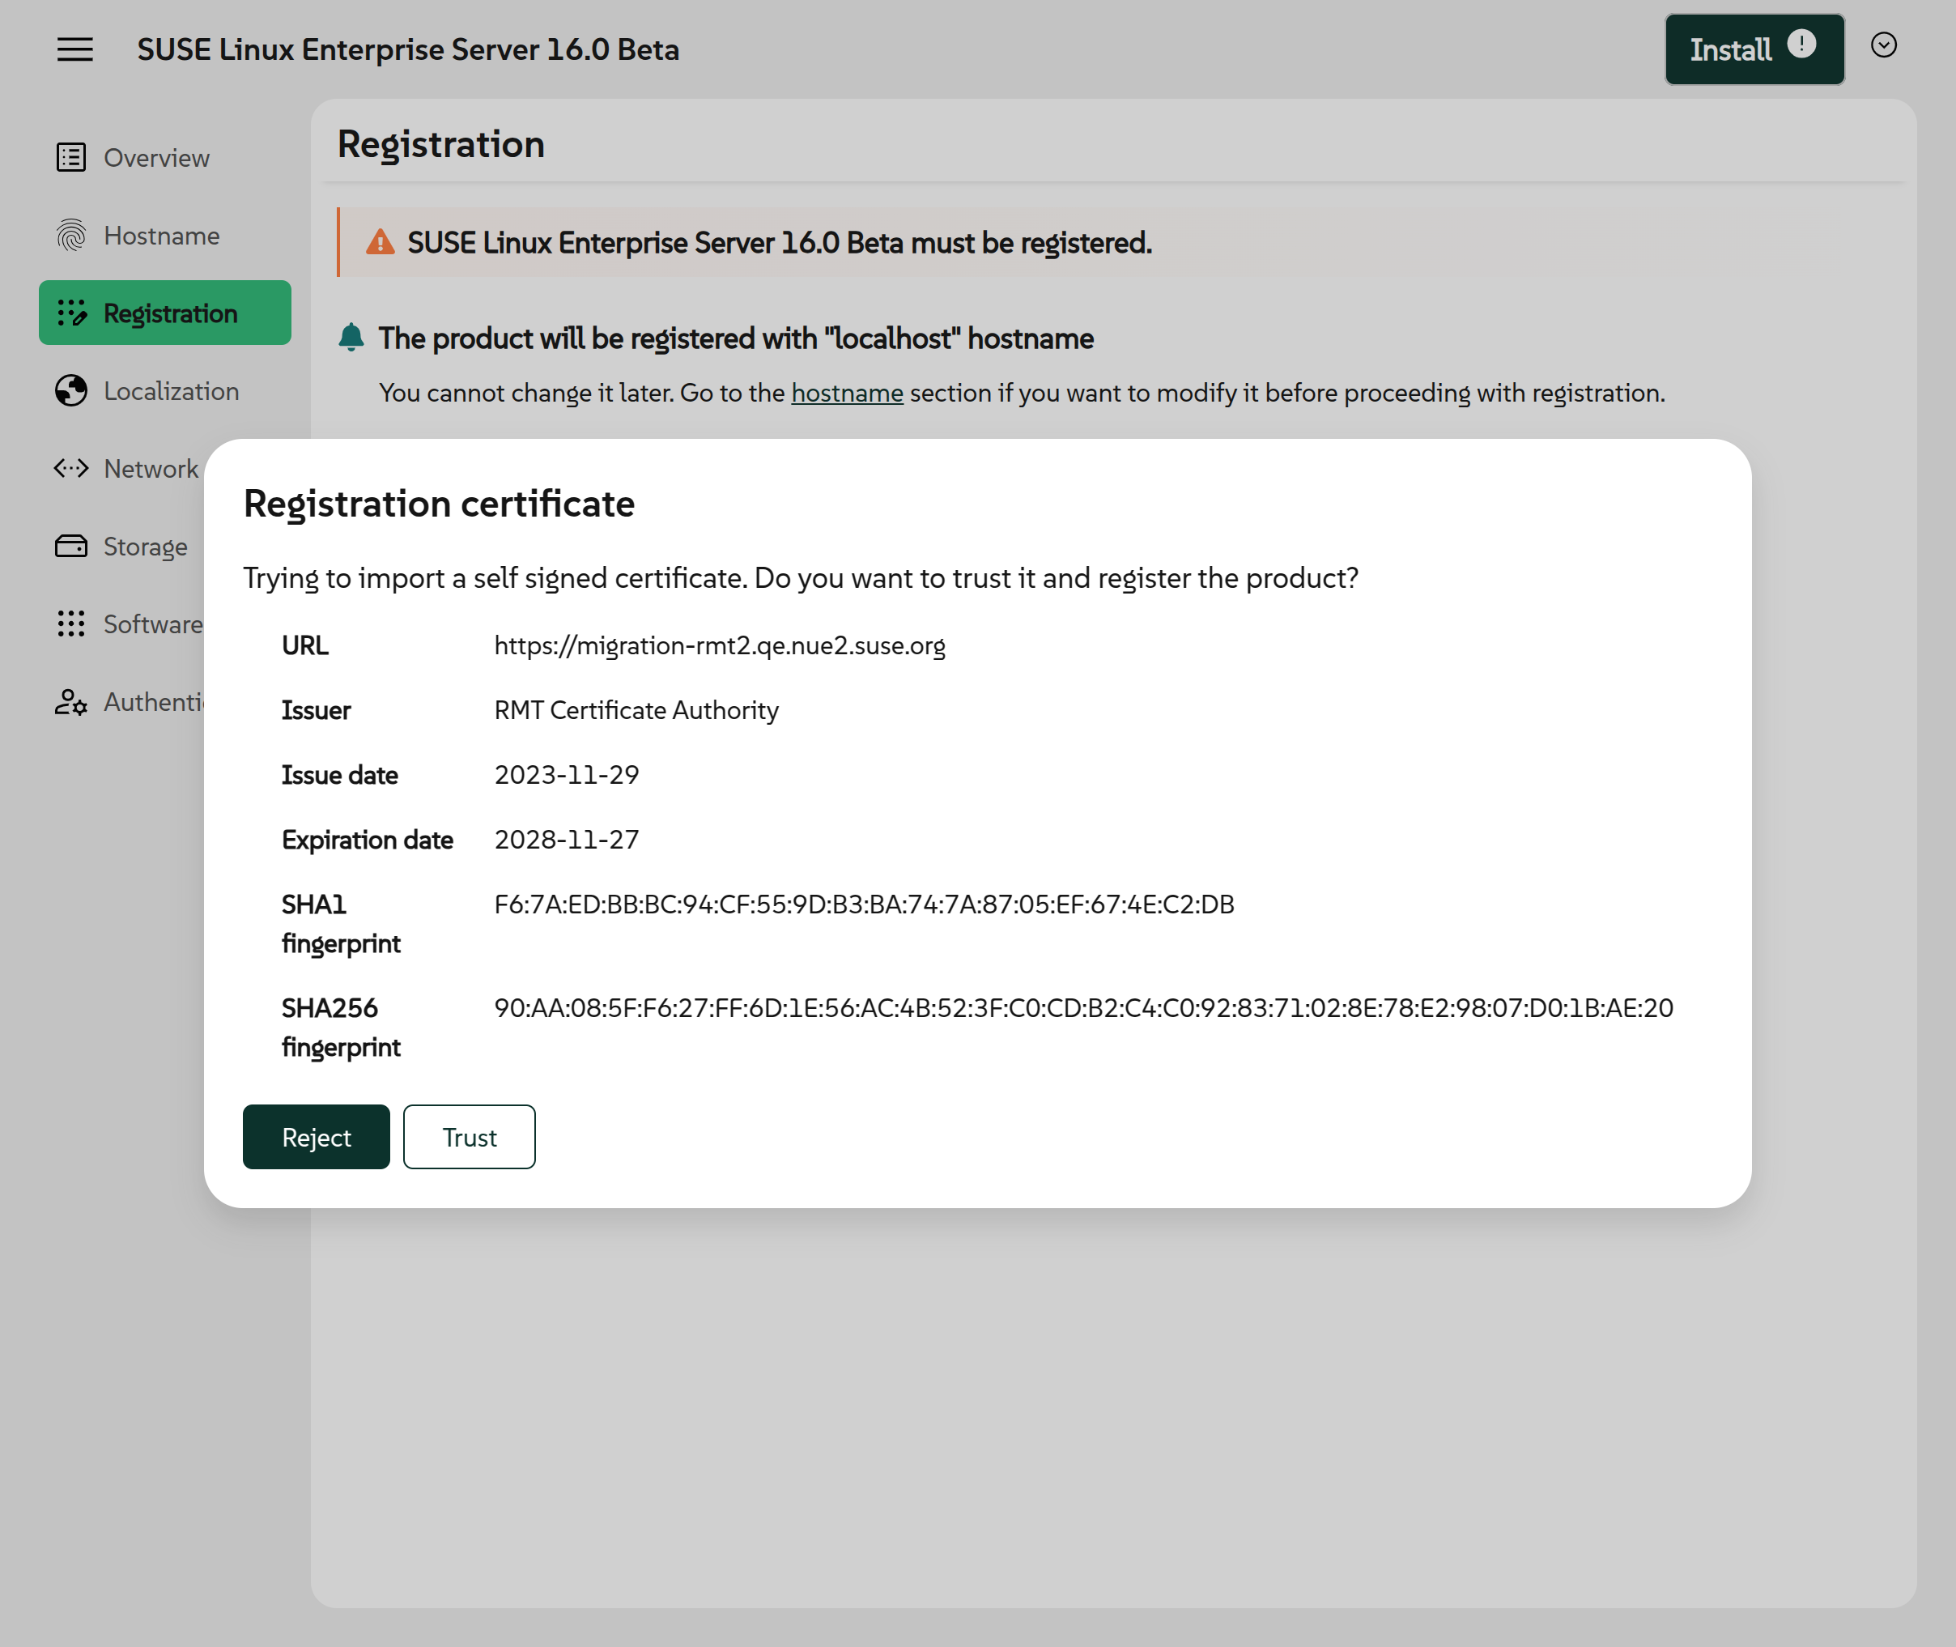This screenshot has height=1647, width=1956.
Task: Click the Registration sidebar icon
Action: coord(71,313)
